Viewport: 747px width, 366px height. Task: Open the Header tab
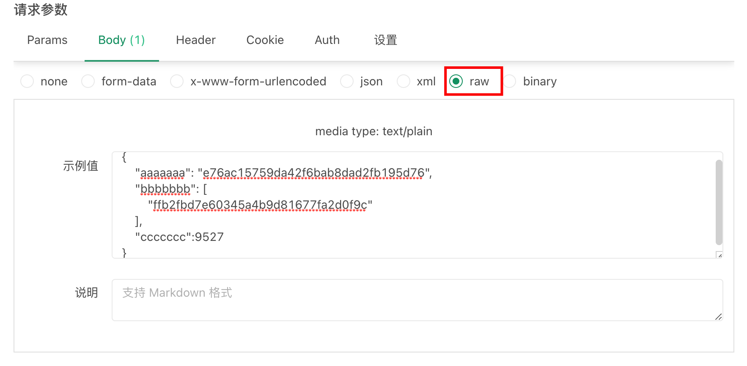(195, 40)
